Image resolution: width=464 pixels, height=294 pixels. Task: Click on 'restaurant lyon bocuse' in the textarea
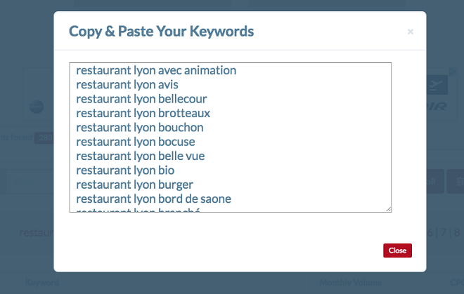point(136,142)
